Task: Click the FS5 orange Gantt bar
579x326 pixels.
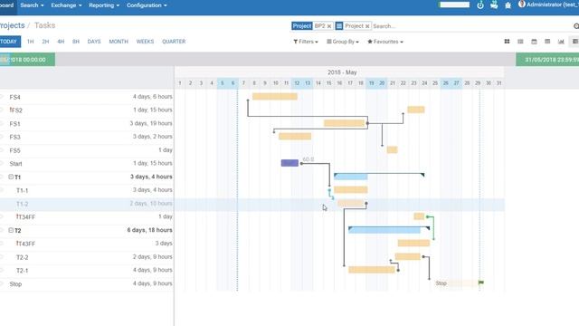Action: pyautogui.click(x=392, y=149)
